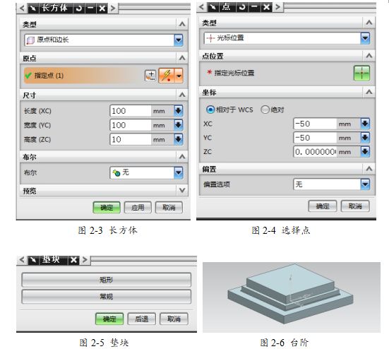The image size is (389, 349).
Task: Click the right arrow beside 垫块 title
Action: coord(85,260)
